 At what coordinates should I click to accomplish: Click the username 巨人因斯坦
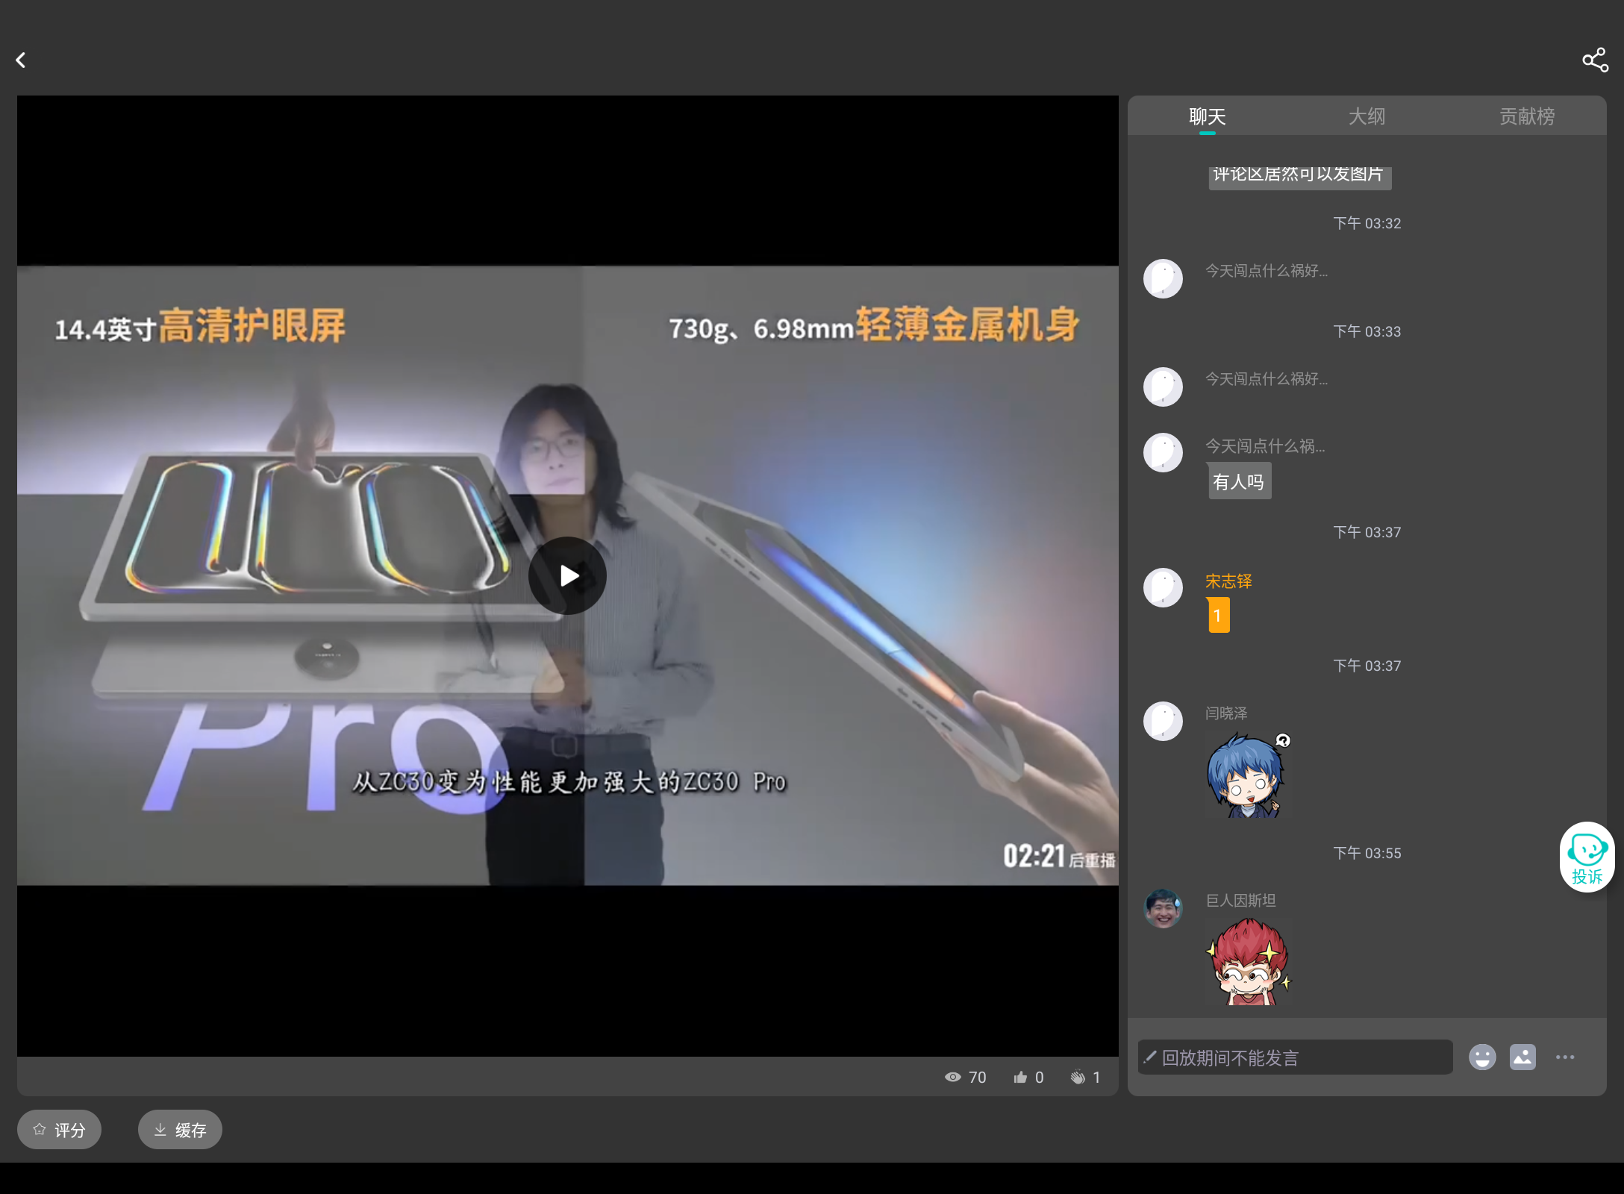[1240, 901]
